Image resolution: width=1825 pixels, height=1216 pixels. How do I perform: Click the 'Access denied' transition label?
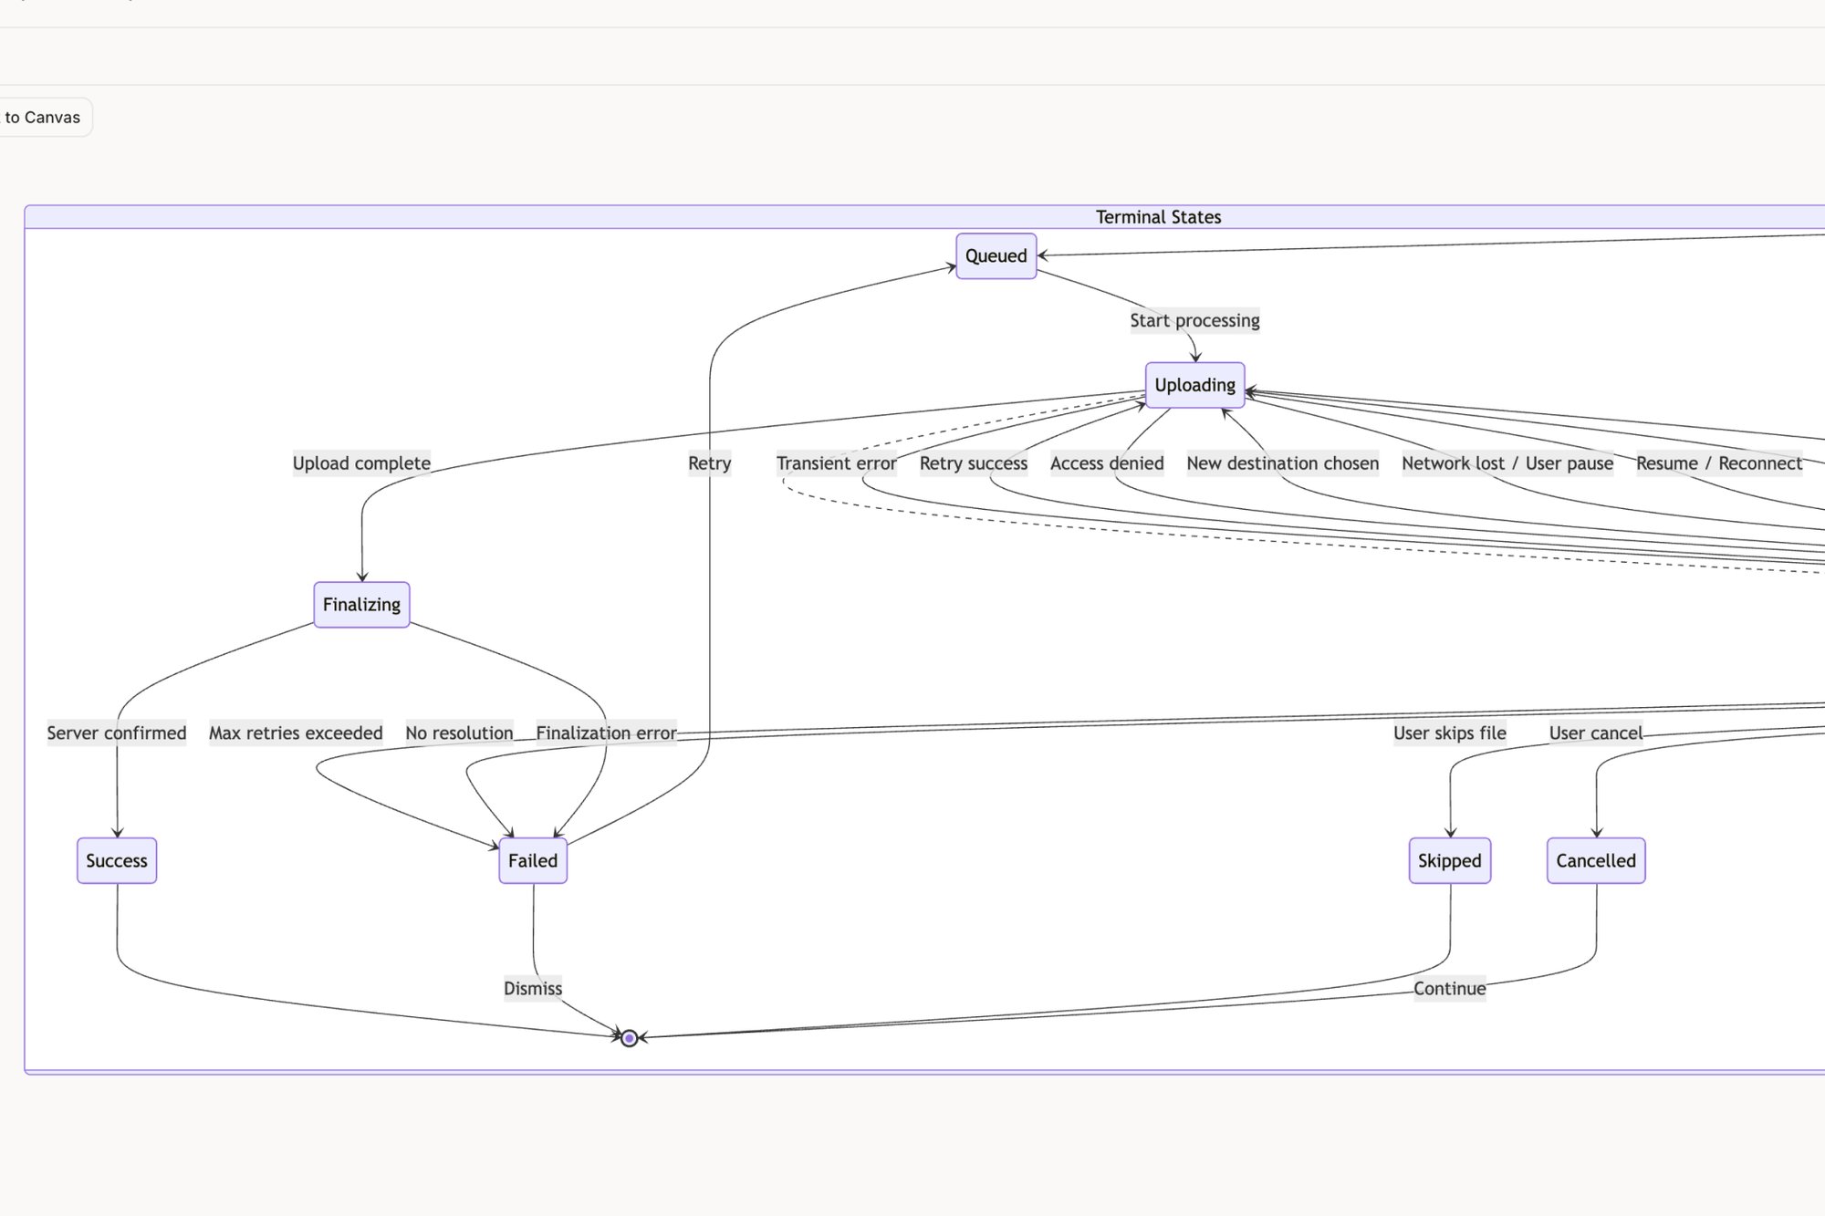(1107, 463)
